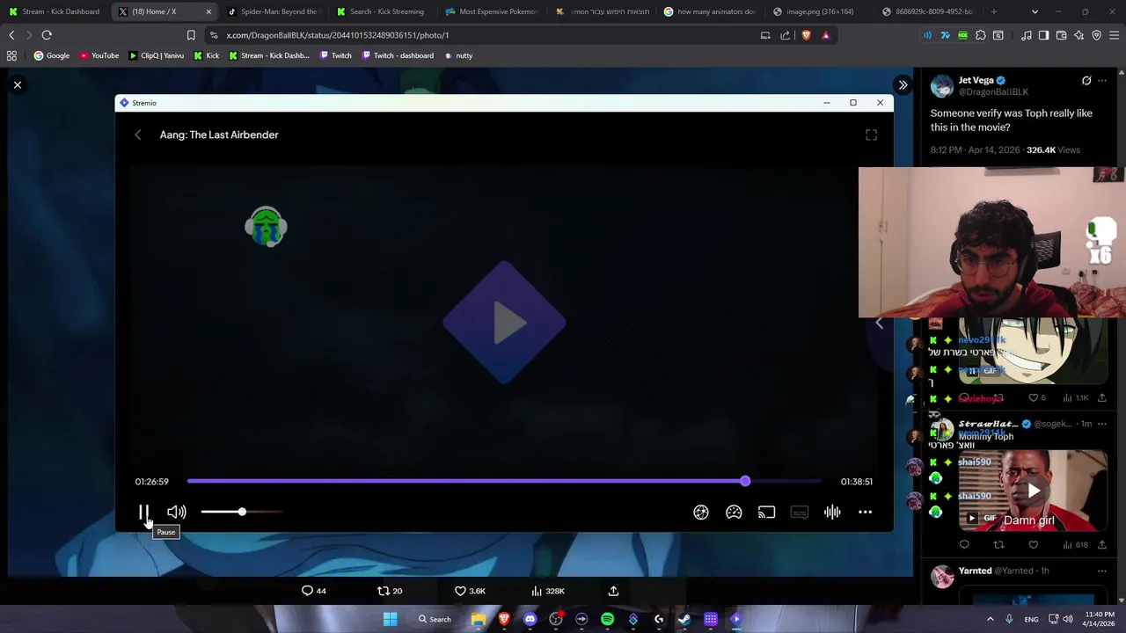Reload the current page
The width and height of the screenshot is (1126, 633).
pos(47,35)
